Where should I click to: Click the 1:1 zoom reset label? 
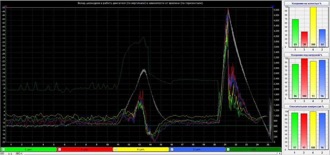10,154
